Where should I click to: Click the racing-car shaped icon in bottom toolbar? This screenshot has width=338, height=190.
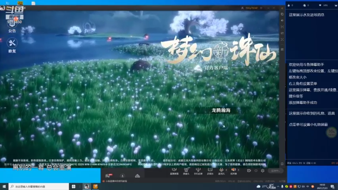137,176
